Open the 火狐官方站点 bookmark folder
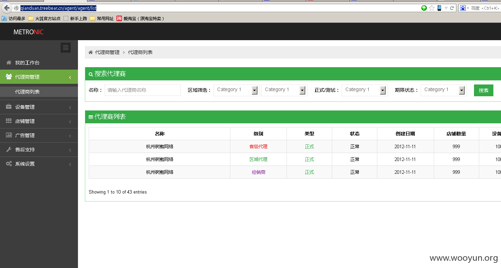This screenshot has height=268, width=501. pyautogui.click(x=44, y=18)
